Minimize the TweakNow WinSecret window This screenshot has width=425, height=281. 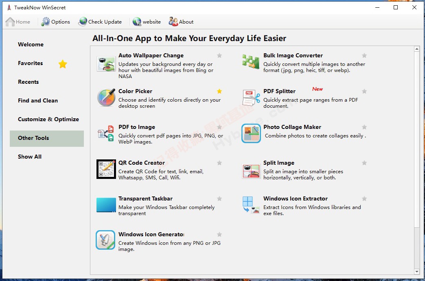[377, 7]
